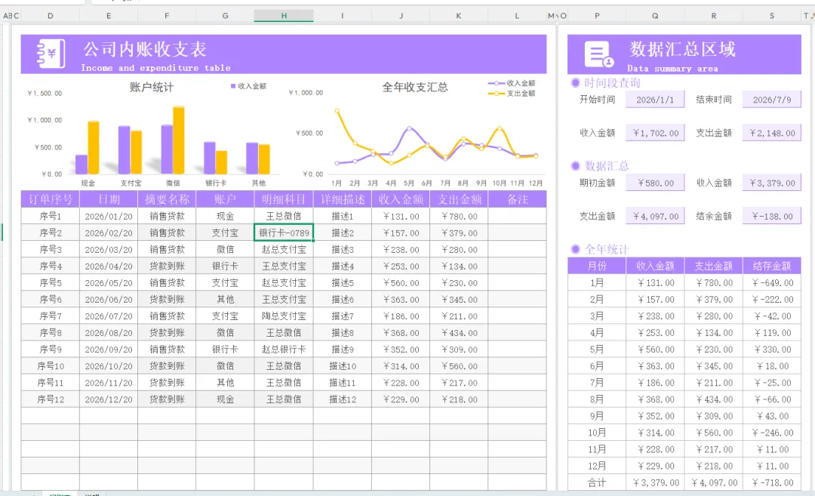The width and height of the screenshot is (815, 496).
Task: Click the 详细描述 table header
Action: pos(343,199)
